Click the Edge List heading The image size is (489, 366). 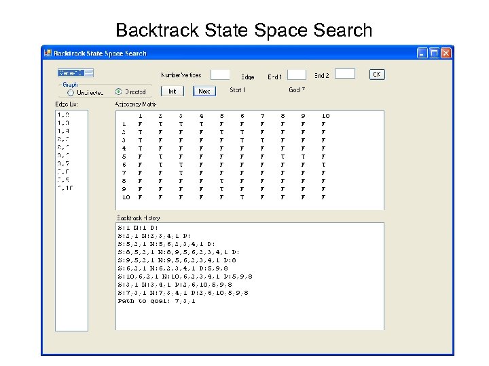click(x=67, y=104)
